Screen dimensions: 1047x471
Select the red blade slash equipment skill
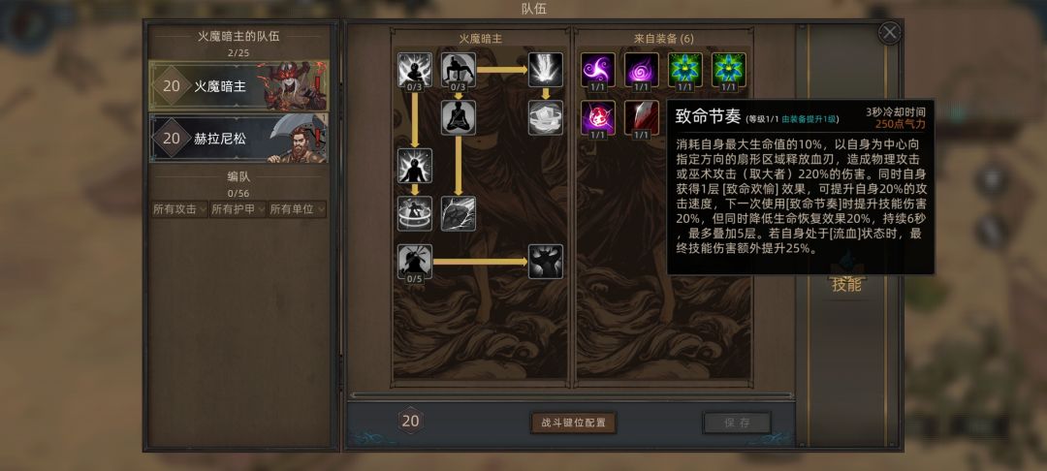pos(642,117)
